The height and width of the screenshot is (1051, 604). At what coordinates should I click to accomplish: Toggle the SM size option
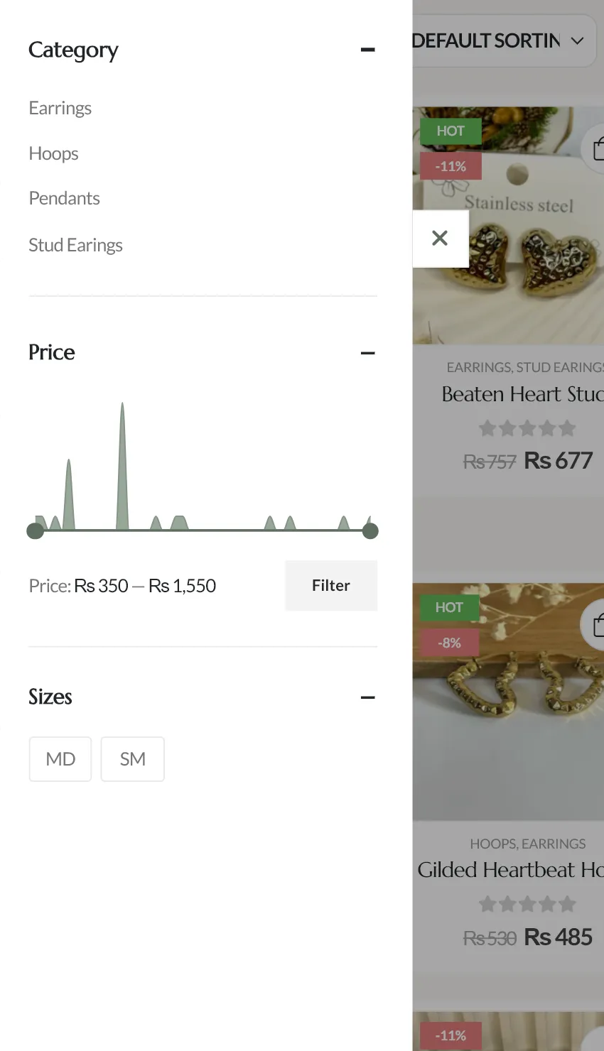pyautogui.click(x=133, y=759)
